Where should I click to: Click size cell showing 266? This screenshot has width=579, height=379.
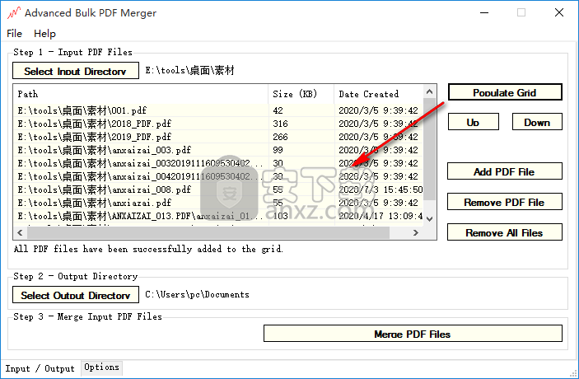click(301, 137)
